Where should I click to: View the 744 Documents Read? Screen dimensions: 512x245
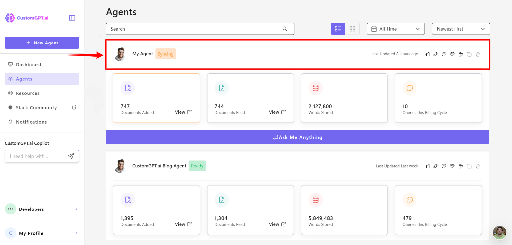pos(277,112)
